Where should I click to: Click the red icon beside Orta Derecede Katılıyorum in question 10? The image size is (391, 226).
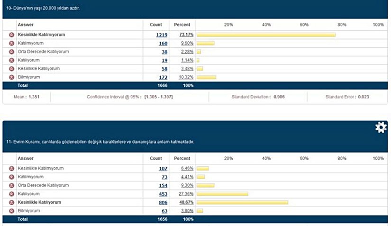pyautogui.click(x=11, y=52)
